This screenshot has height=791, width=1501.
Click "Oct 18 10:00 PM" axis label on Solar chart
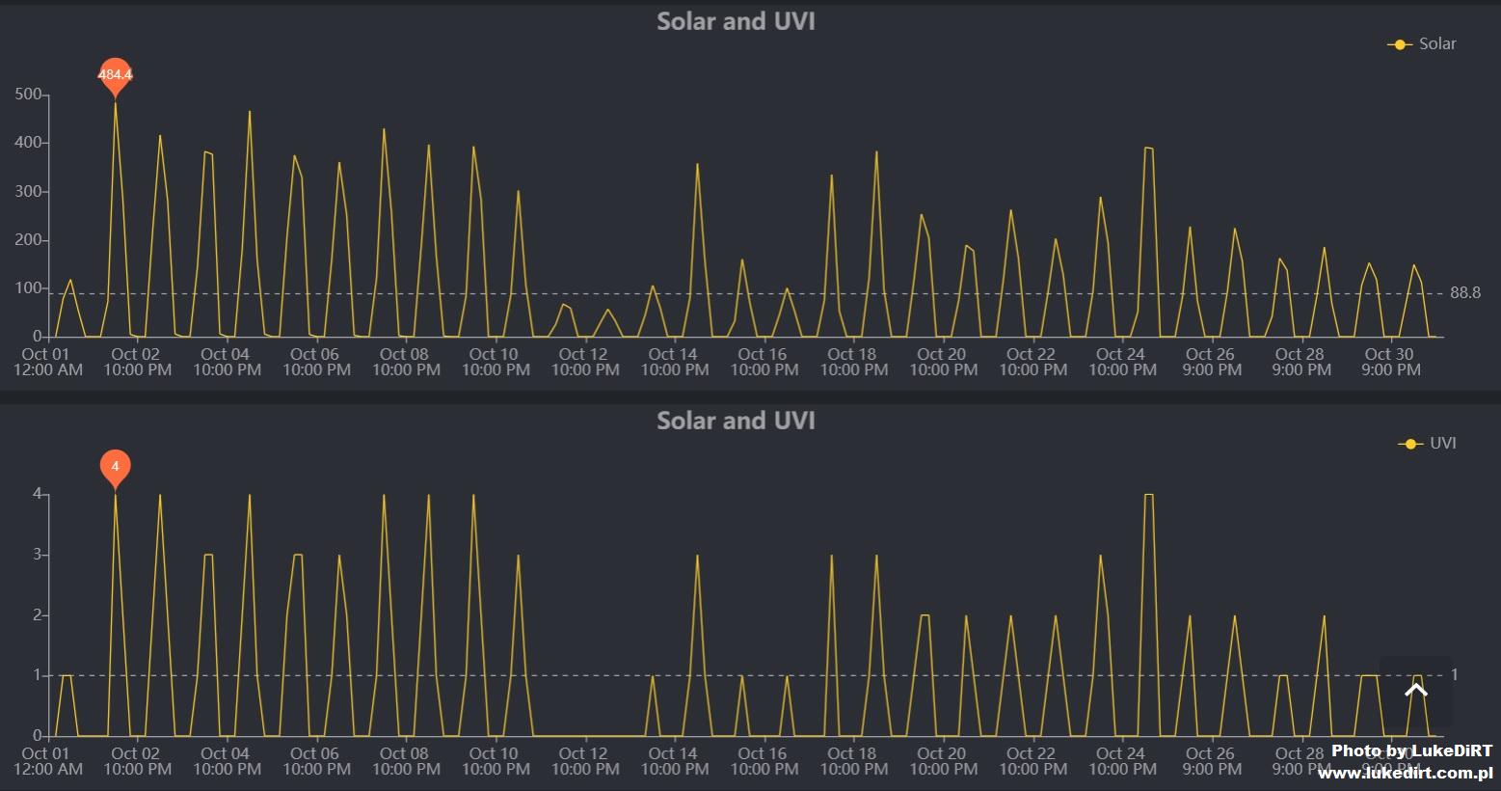(x=852, y=362)
